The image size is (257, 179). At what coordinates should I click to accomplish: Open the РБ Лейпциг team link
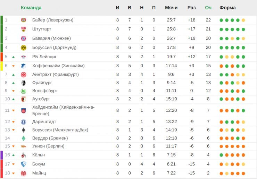(x=44, y=57)
